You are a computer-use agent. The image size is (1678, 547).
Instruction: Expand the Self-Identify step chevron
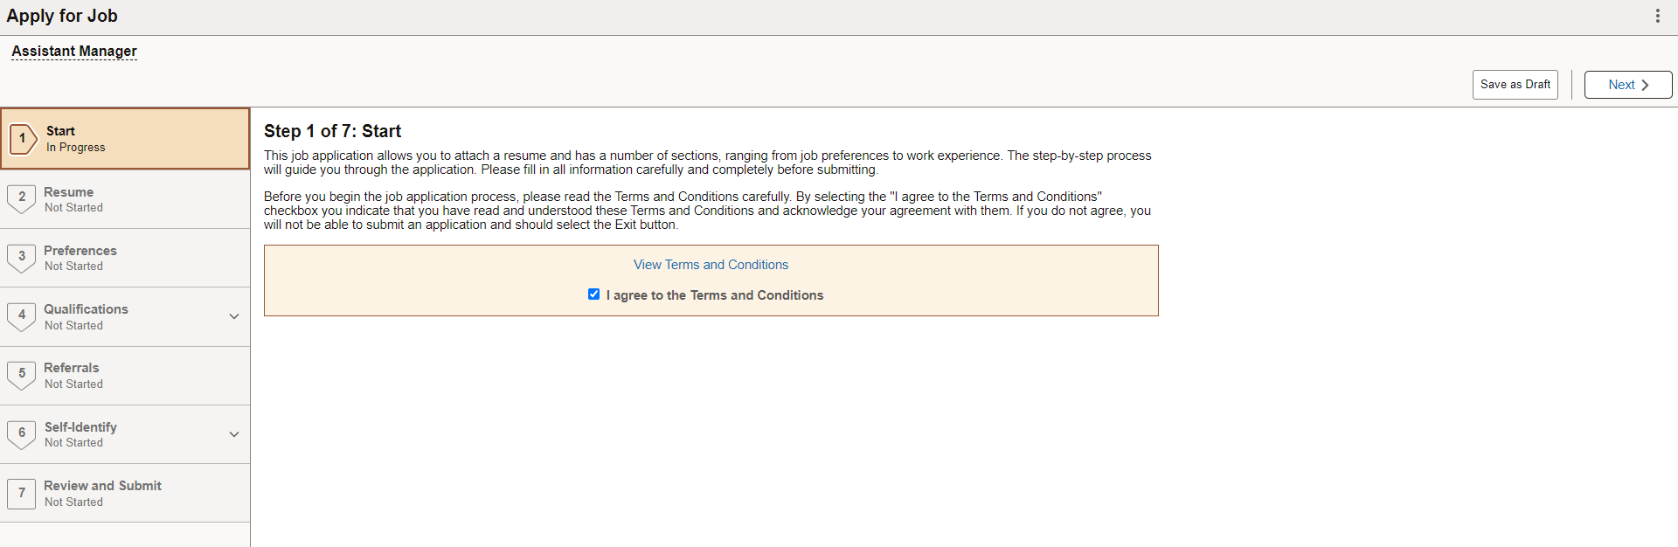(234, 434)
